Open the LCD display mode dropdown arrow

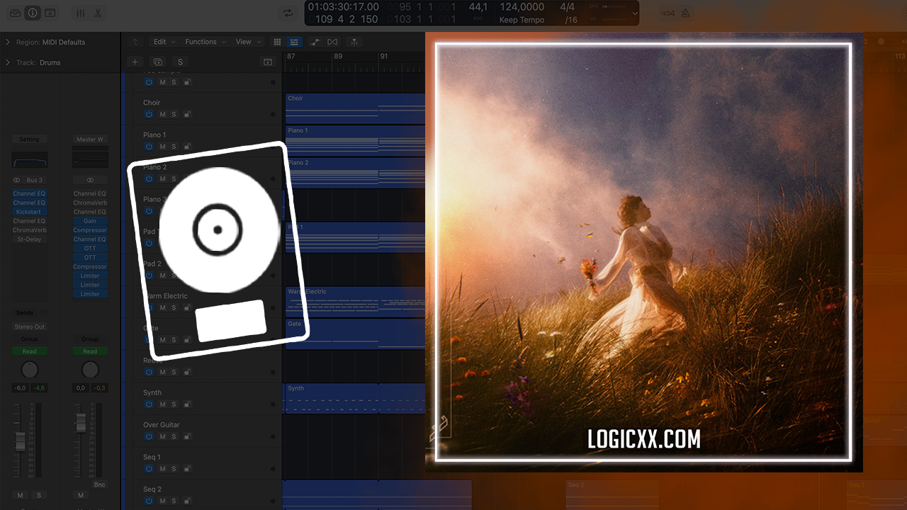click(634, 13)
